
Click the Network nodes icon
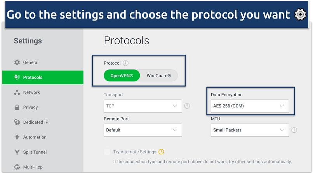point(17,92)
